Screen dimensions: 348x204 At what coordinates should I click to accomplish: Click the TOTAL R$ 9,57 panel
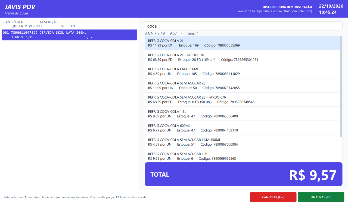click(x=243, y=174)
